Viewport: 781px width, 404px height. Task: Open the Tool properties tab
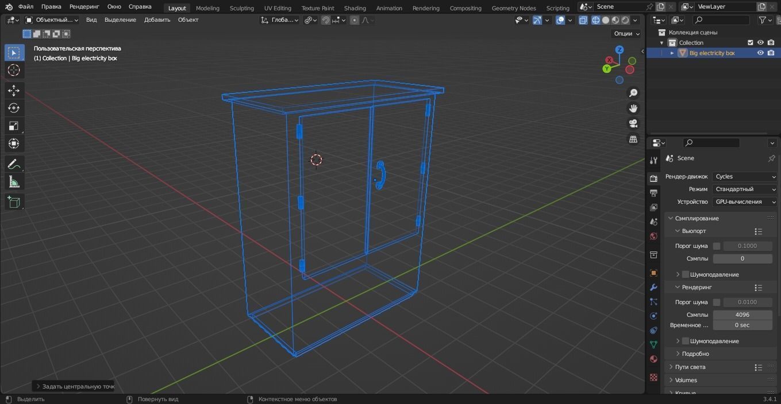[x=653, y=160]
